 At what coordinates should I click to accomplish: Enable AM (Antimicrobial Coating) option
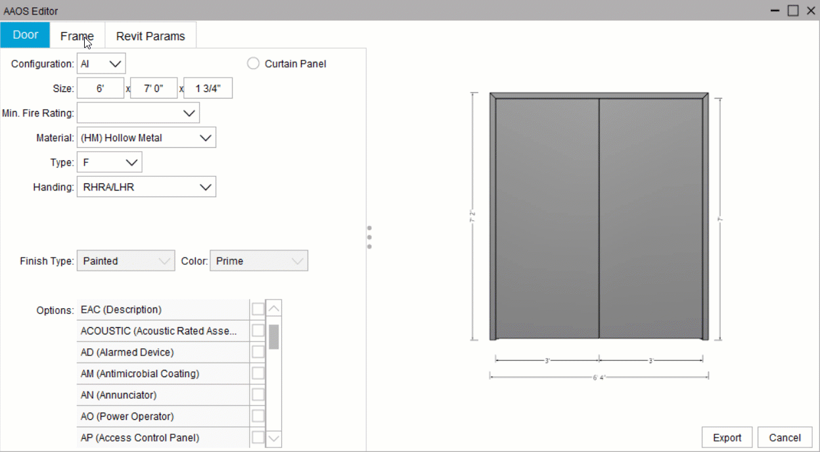(x=258, y=373)
